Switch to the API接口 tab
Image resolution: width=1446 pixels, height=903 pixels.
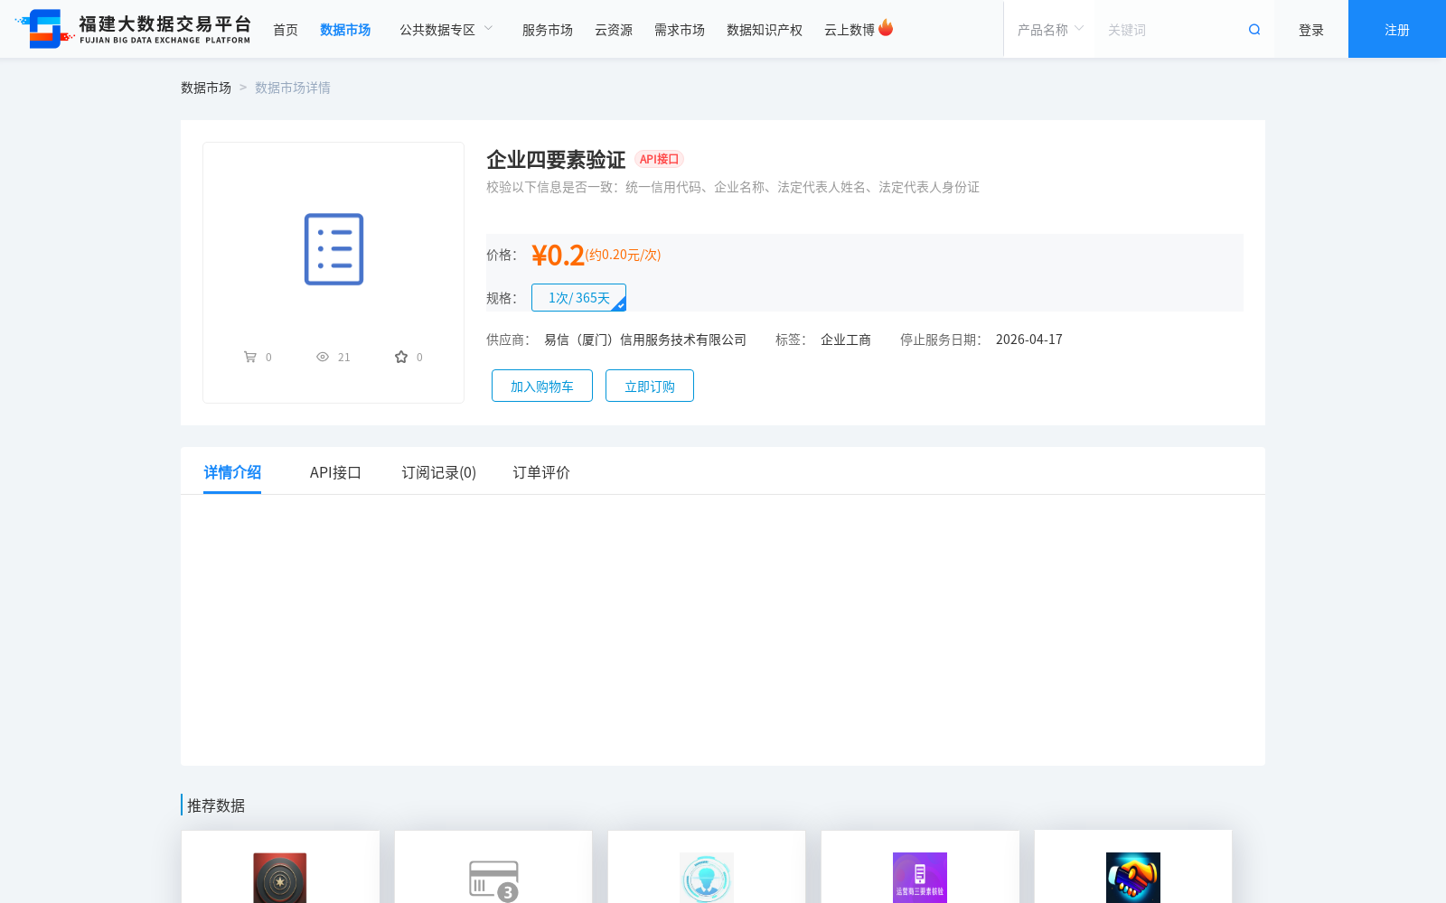(335, 472)
